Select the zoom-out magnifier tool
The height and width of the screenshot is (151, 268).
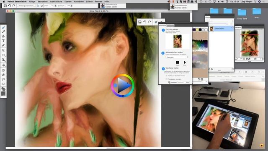3,79
